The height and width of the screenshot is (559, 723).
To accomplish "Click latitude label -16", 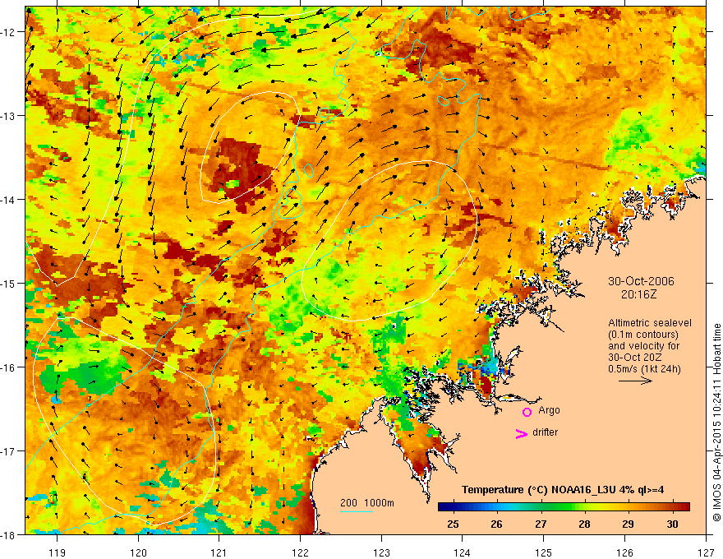I will (x=9, y=367).
